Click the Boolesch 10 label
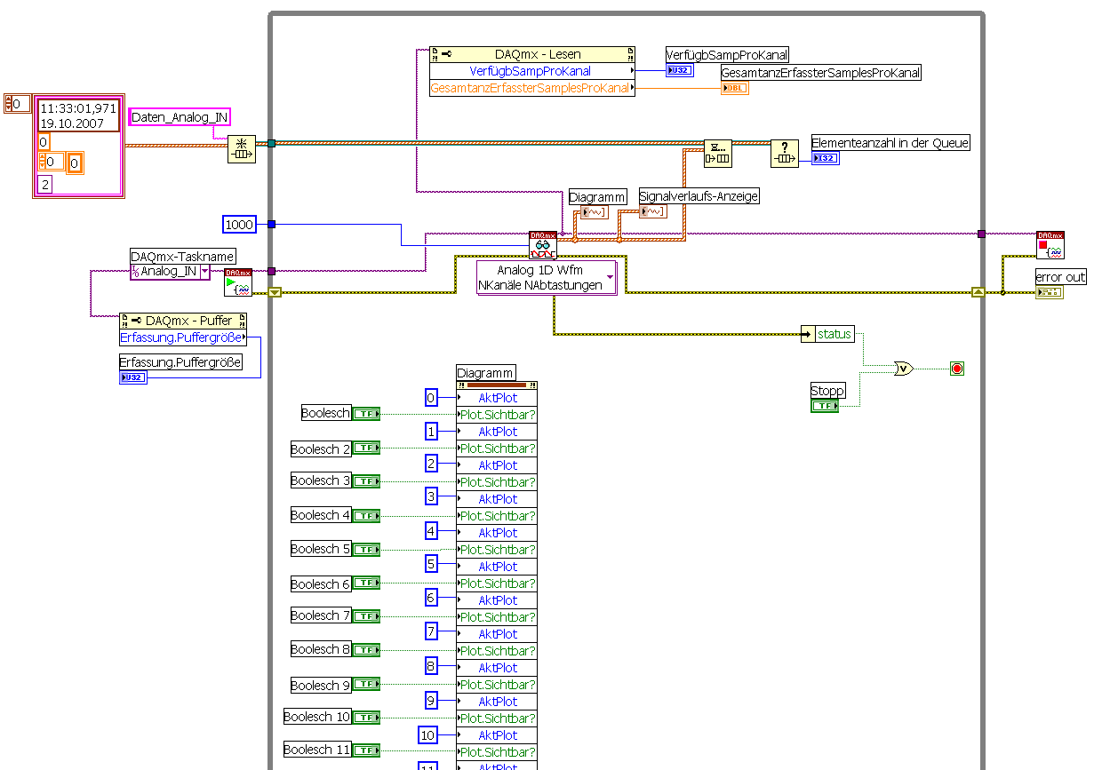The height and width of the screenshot is (770, 1094). click(317, 717)
